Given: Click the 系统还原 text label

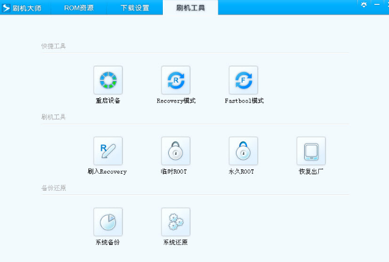Looking at the screenshot, I should coord(176,242).
